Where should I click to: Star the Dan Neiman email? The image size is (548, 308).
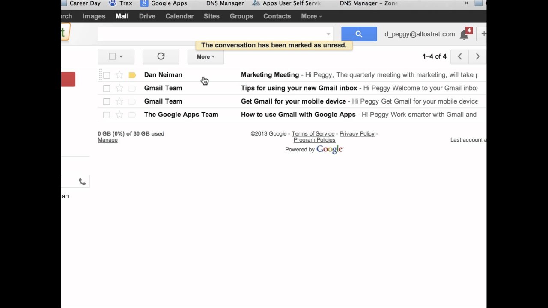pyautogui.click(x=119, y=75)
